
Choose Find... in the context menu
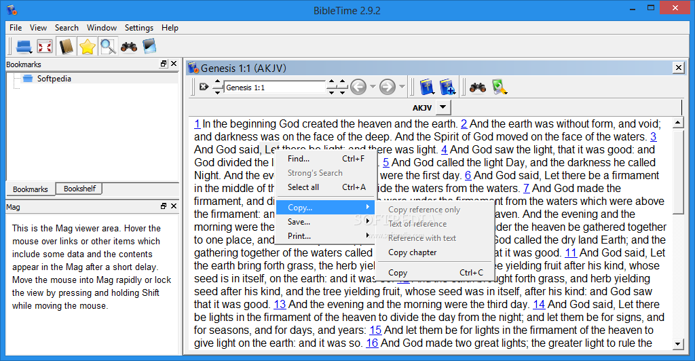(x=325, y=159)
